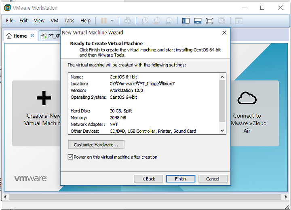Toggle the library sidebar view icon
The height and width of the screenshot is (210, 291).
point(186,21)
